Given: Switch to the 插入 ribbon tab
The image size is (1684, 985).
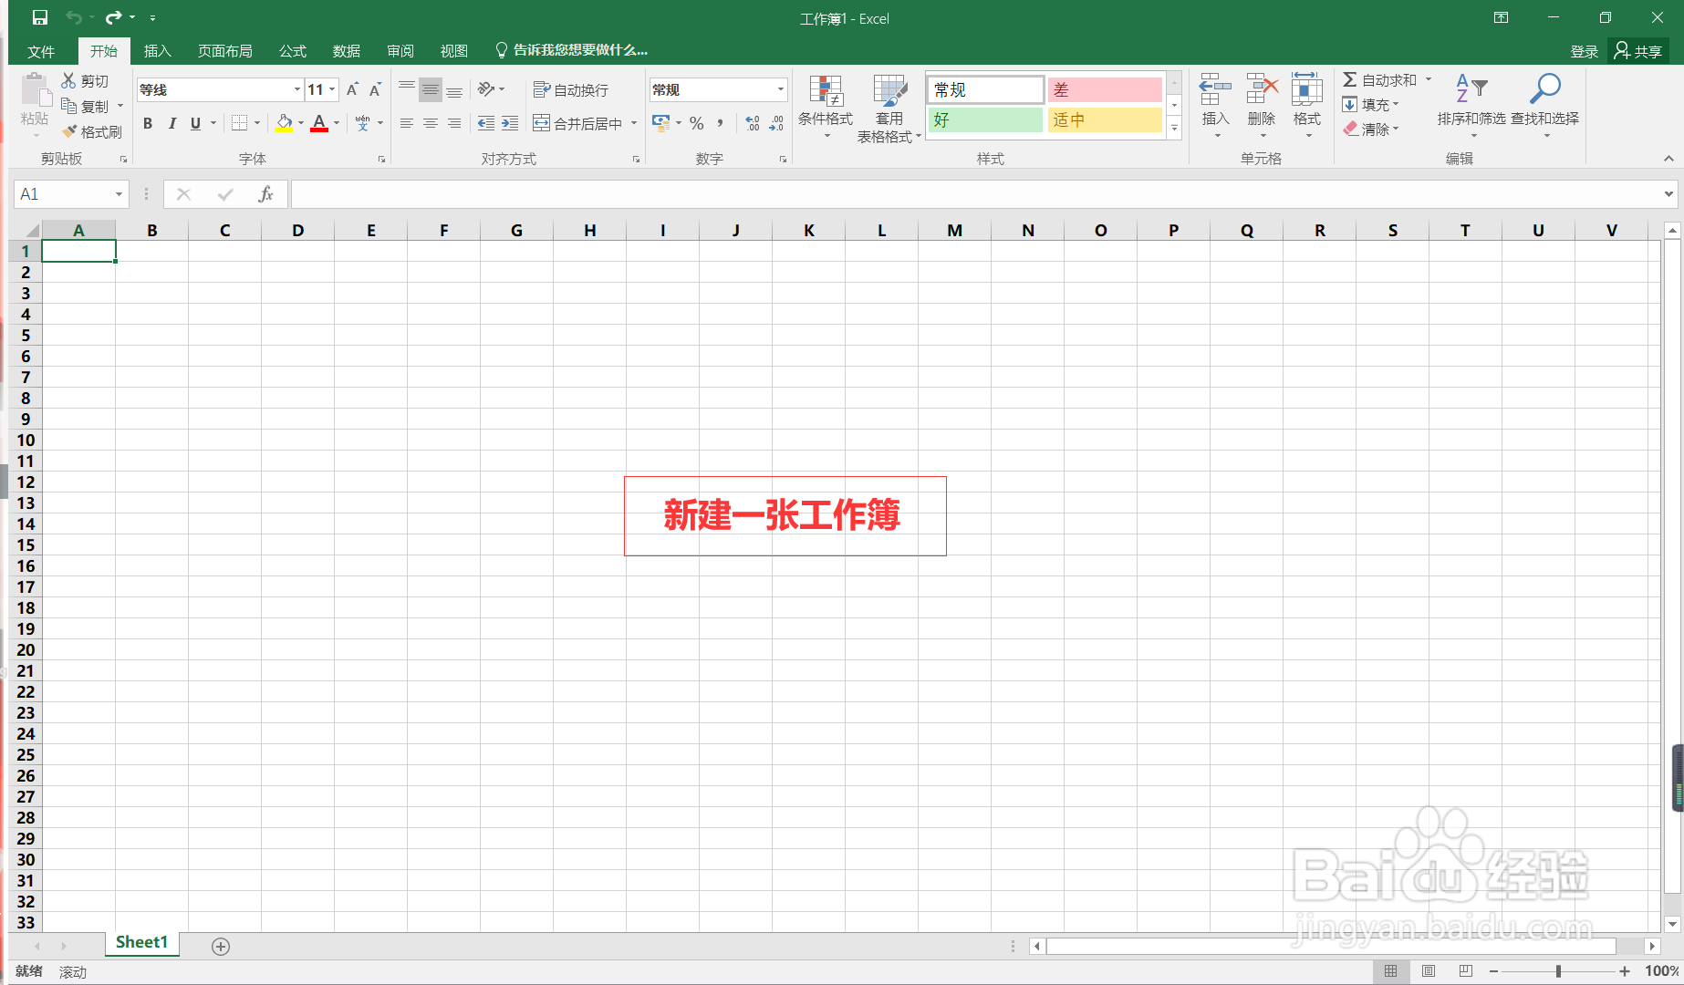Looking at the screenshot, I should point(158,50).
